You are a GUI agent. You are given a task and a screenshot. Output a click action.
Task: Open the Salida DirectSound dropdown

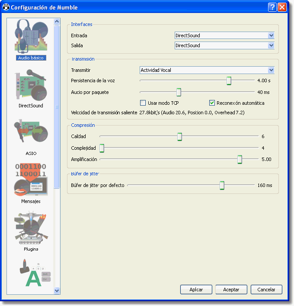coord(224,45)
